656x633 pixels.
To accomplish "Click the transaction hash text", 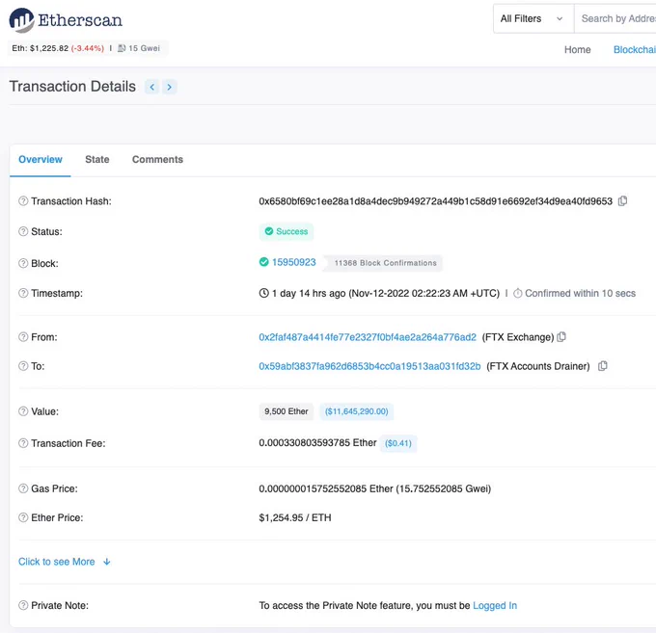I will coord(435,201).
